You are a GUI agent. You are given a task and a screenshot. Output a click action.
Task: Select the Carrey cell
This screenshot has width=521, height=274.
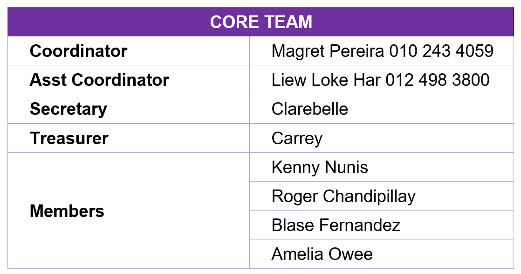(x=297, y=139)
